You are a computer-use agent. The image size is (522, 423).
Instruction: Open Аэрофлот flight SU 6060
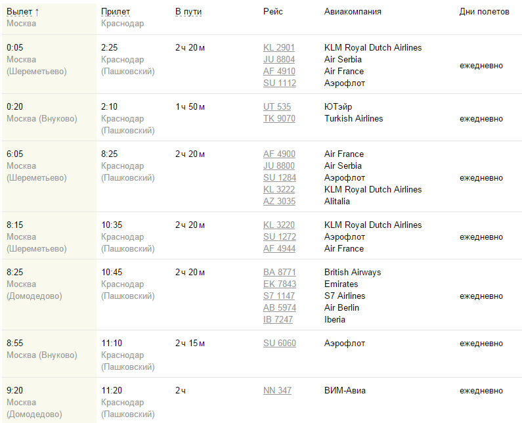[x=279, y=344]
